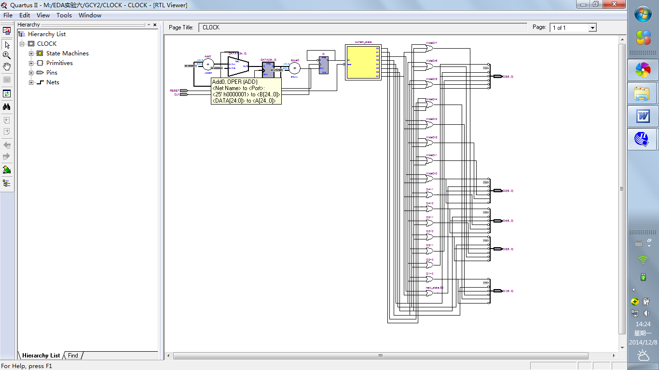The width and height of the screenshot is (659, 370).
Task: Show hidden tray icons arrow
Action: (633, 290)
